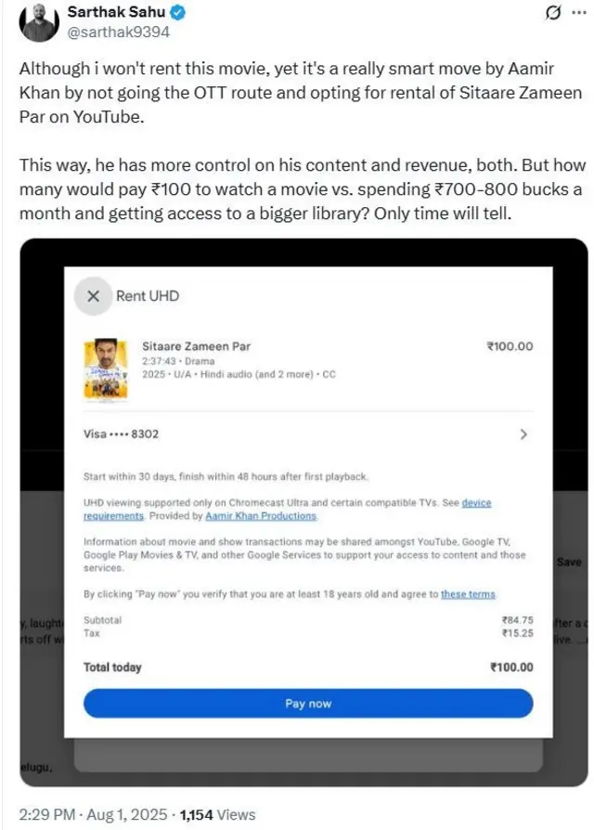Open the 1,154 Views count
The height and width of the screenshot is (830, 594).
(217, 814)
